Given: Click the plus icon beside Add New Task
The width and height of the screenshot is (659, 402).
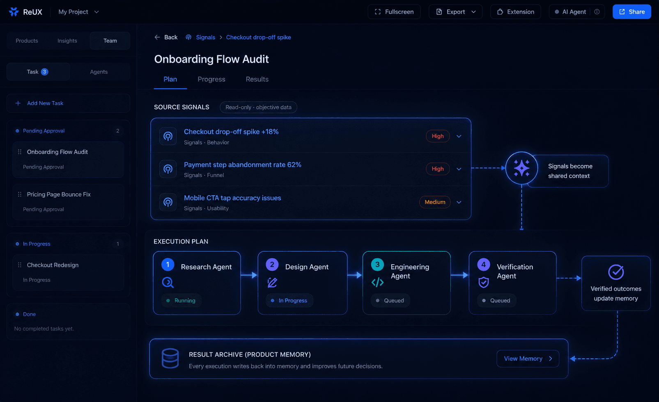Looking at the screenshot, I should point(18,103).
